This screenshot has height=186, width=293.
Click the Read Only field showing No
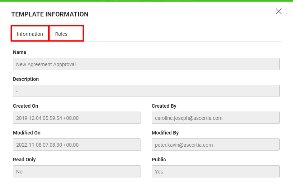click(x=77, y=171)
